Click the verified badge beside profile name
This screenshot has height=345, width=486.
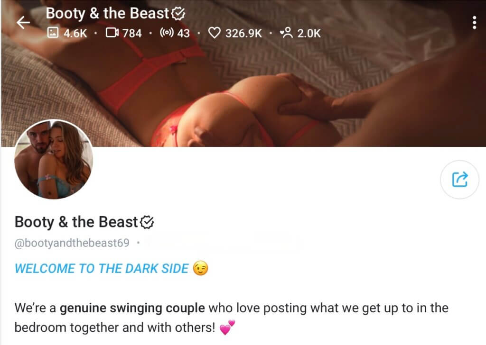147,222
